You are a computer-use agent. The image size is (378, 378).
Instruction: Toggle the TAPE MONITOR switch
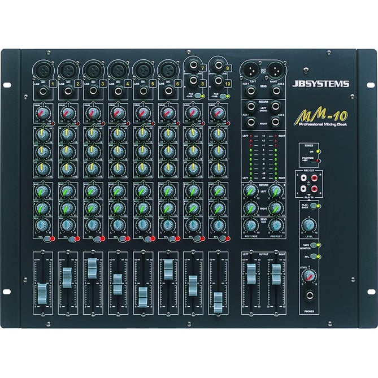pos(311,246)
